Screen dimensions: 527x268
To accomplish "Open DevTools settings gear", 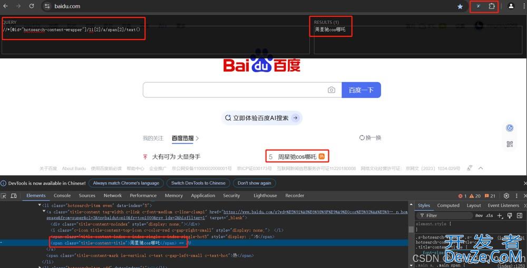I will (506, 196).
